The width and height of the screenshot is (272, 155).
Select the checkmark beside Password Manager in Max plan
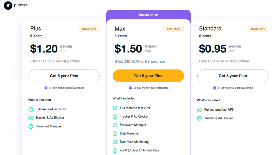coord(115,125)
